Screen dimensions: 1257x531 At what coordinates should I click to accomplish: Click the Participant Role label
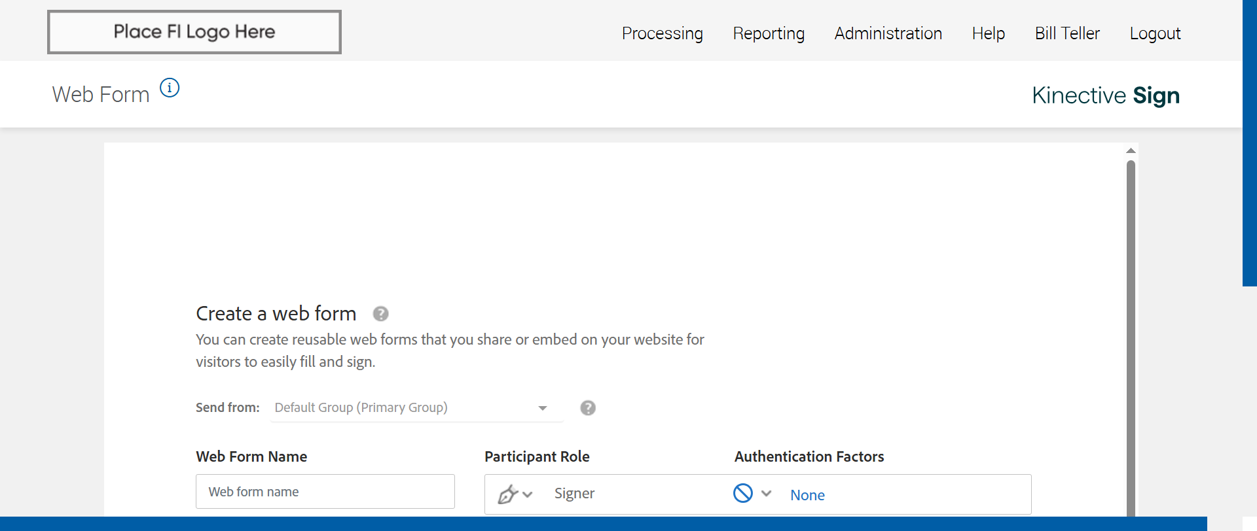tap(537, 456)
